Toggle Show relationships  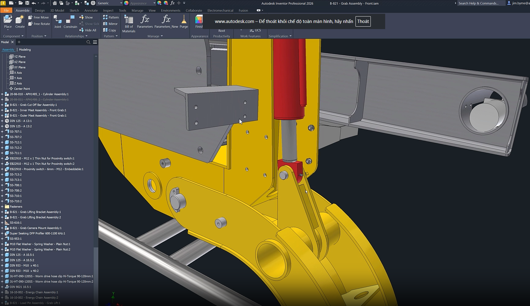(86, 17)
